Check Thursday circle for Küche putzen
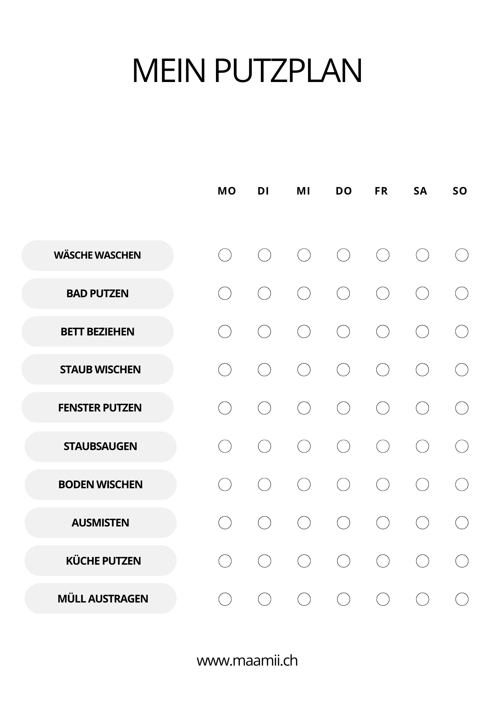 pos(343,561)
